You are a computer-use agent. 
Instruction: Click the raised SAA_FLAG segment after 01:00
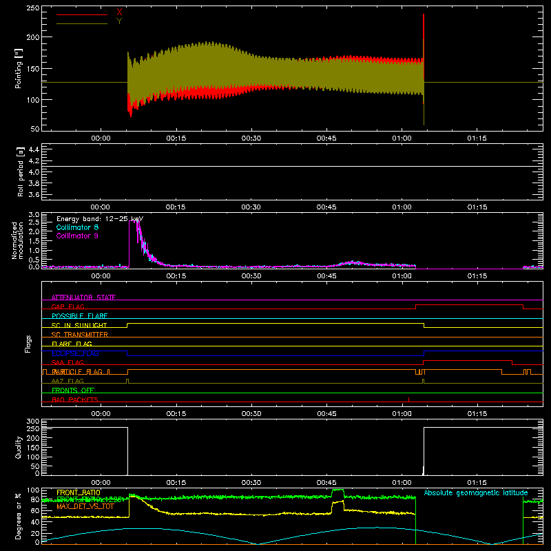[x=468, y=361]
